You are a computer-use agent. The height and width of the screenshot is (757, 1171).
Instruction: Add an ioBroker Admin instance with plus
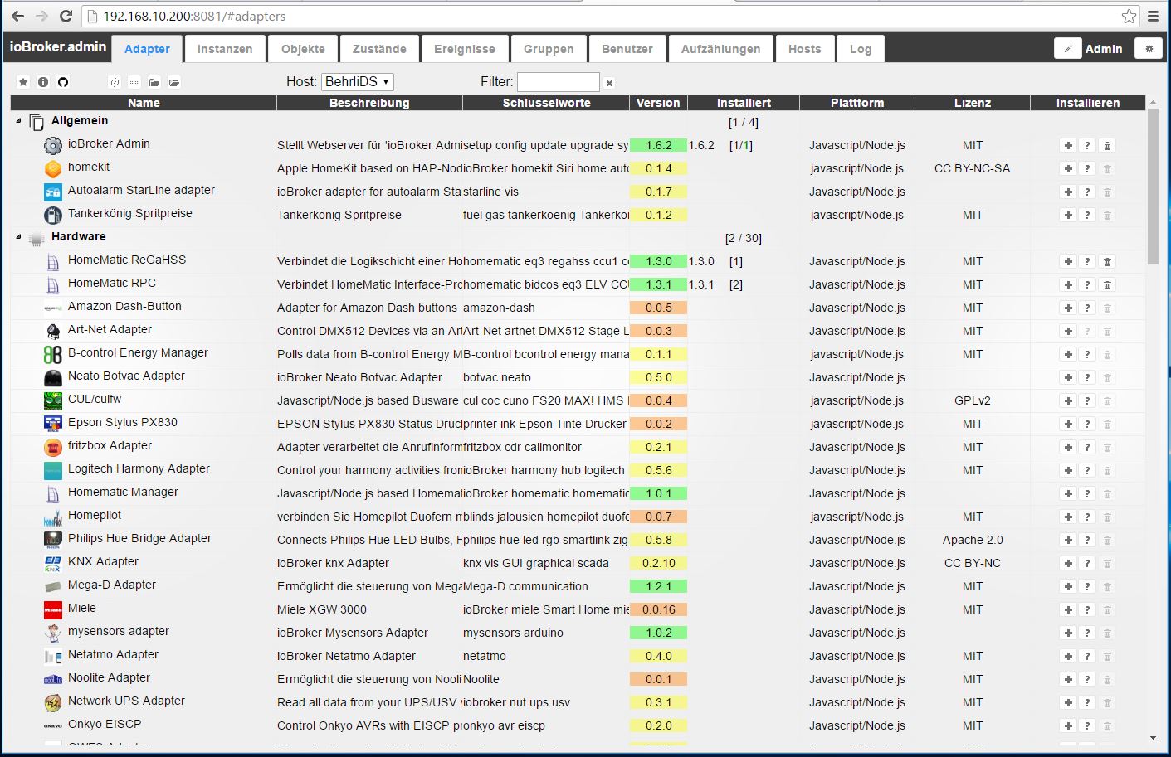tap(1068, 145)
